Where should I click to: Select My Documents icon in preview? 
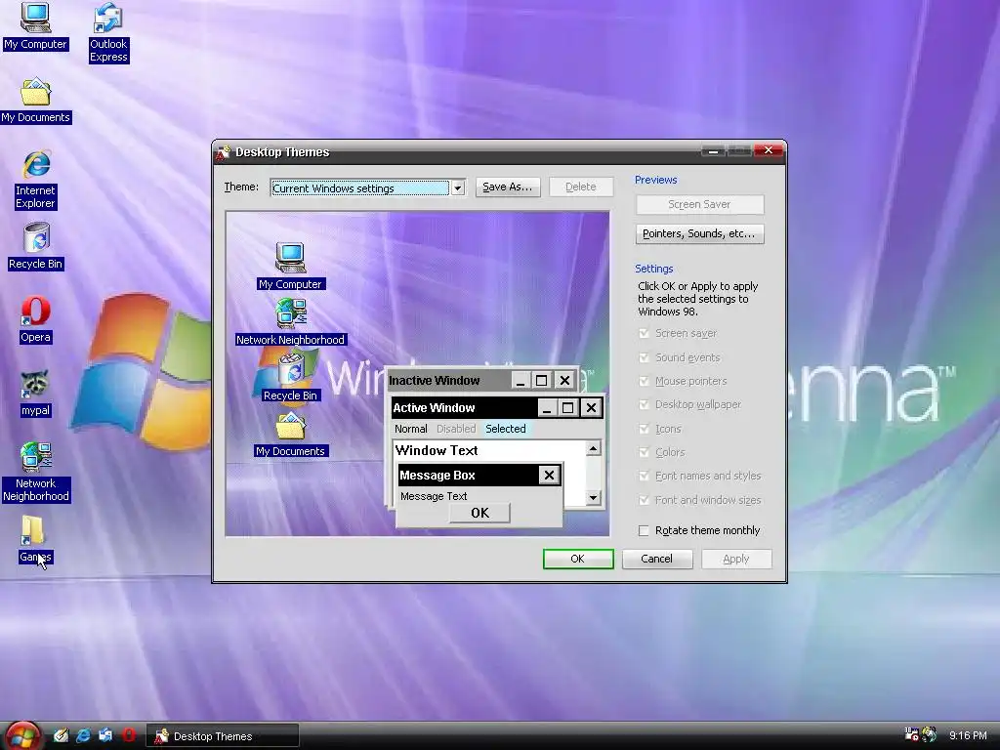click(291, 434)
